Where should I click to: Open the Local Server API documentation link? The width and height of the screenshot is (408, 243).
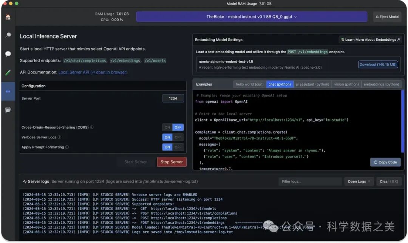[x=93, y=72]
